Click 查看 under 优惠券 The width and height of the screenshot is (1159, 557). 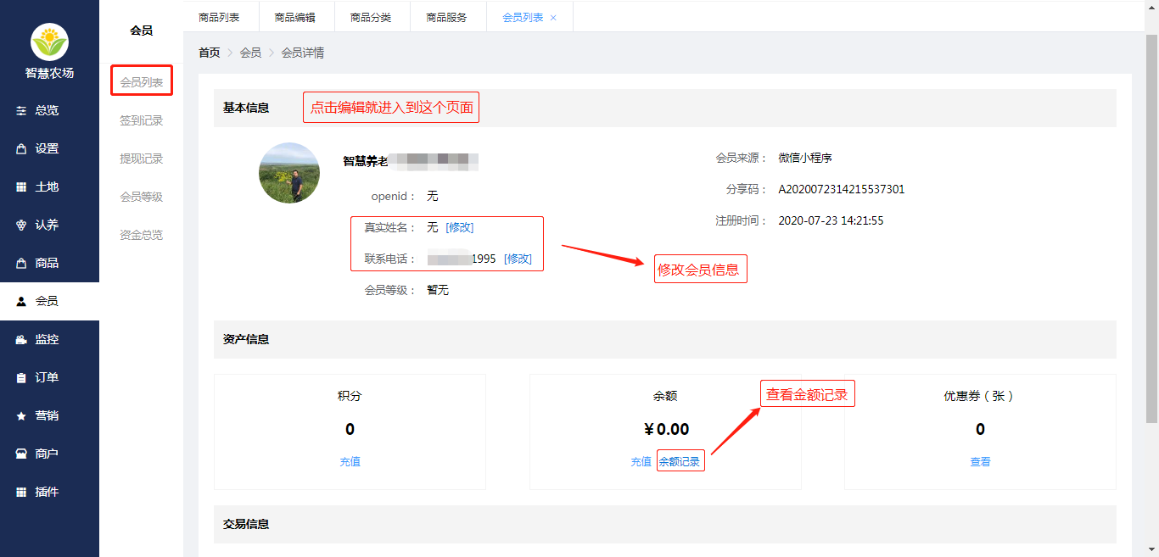click(x=980, y=462)
